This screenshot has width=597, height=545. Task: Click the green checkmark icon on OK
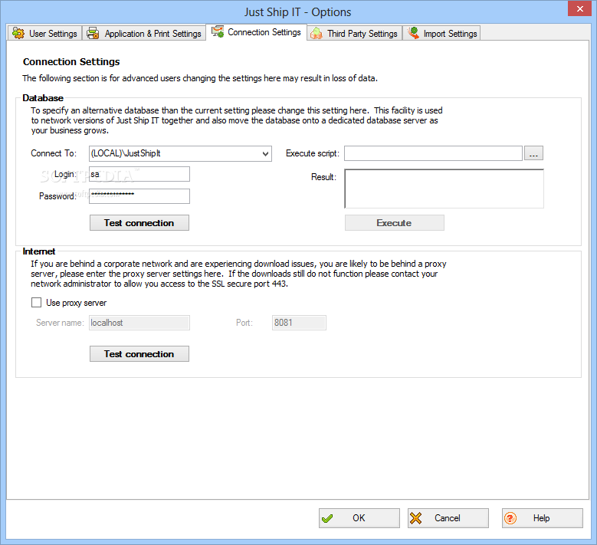pos(327,518)
